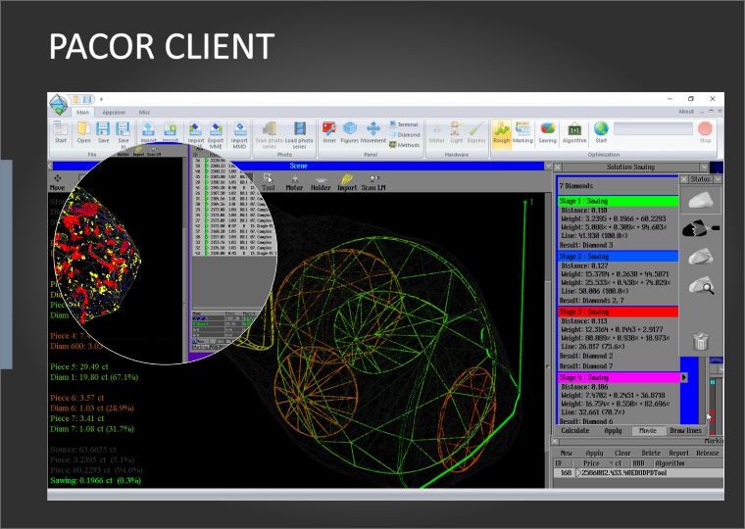Click Scan photo series icon
745x529 pixels.
pos(270,135)
